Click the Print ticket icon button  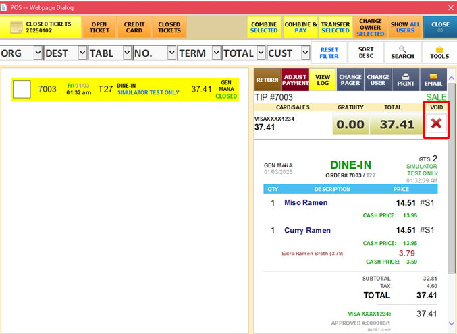click(406, 80)
